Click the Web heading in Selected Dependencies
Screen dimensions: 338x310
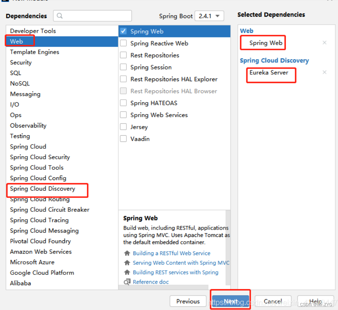(x=247, y=31)
